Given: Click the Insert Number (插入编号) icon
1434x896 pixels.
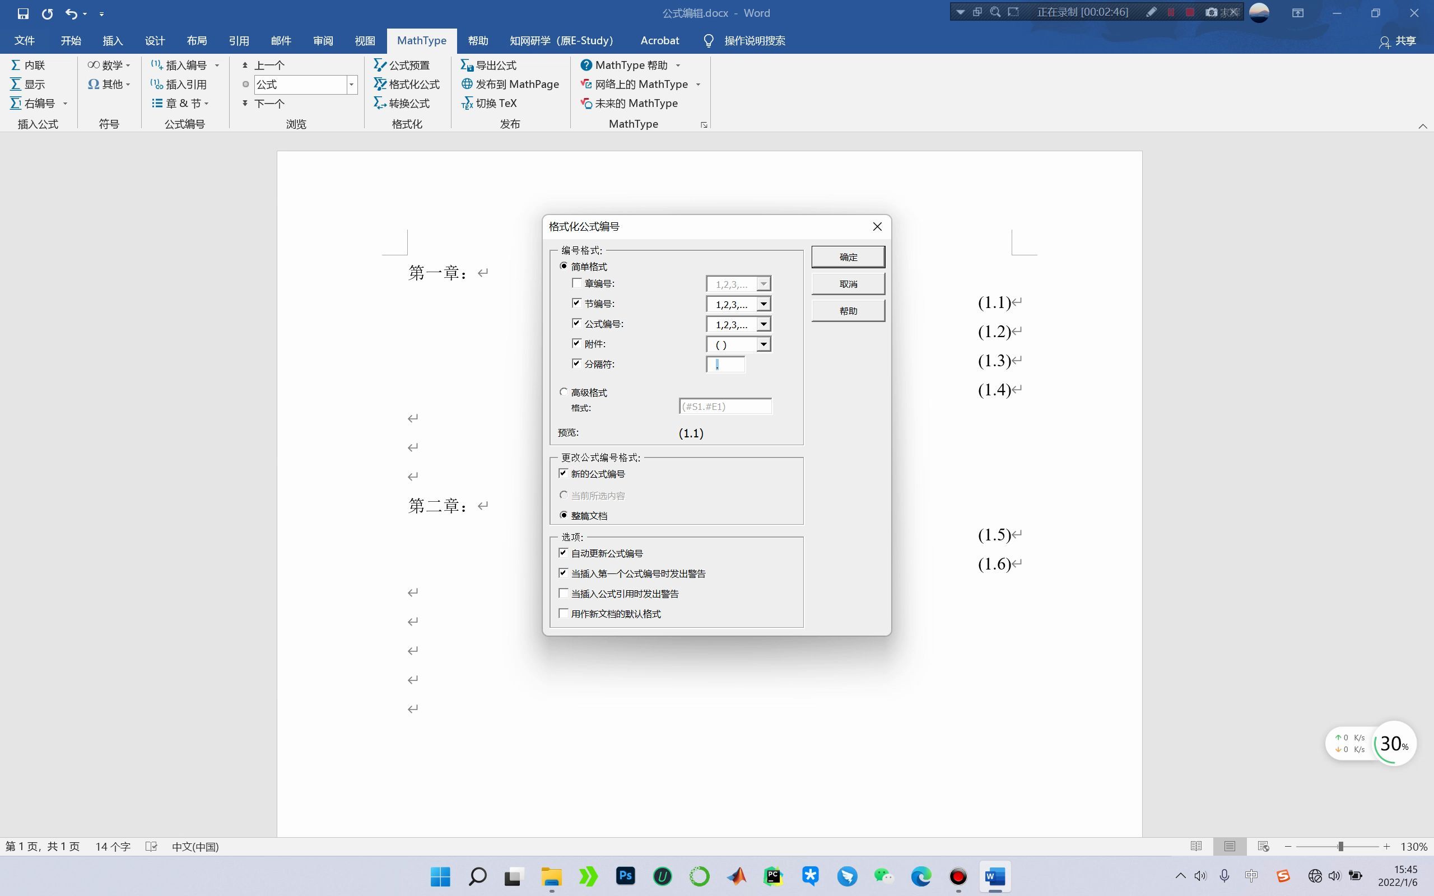Looking at the screenshot, I should (156, 65).
